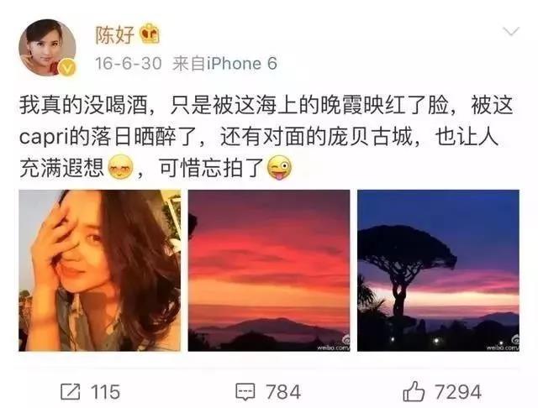Tap the comment bubble icon

(245, 392)
